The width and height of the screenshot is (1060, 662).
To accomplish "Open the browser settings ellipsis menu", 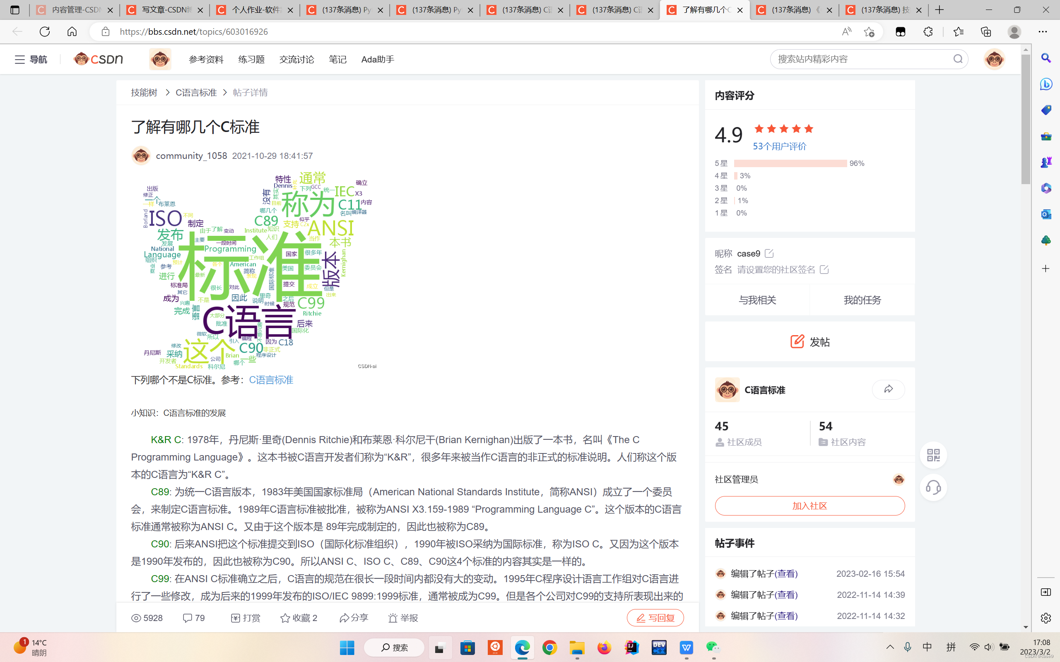I will [x=1043, y=31].
